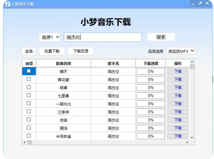This screenshot has height=159, width=214.
Task: Download the song 晴天
Action: (x=178, y=71)
